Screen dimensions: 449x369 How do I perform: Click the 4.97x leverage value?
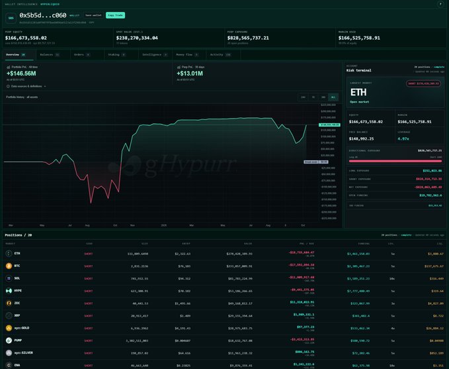click(x=403, y=139)
